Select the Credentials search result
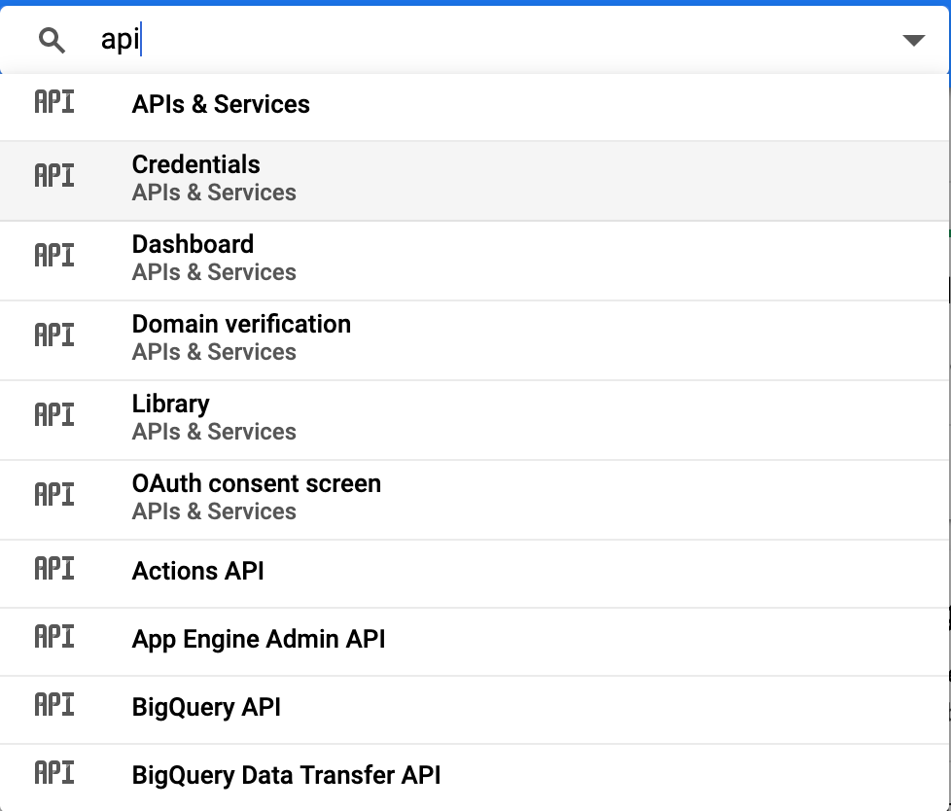 (x=475, y=181)
